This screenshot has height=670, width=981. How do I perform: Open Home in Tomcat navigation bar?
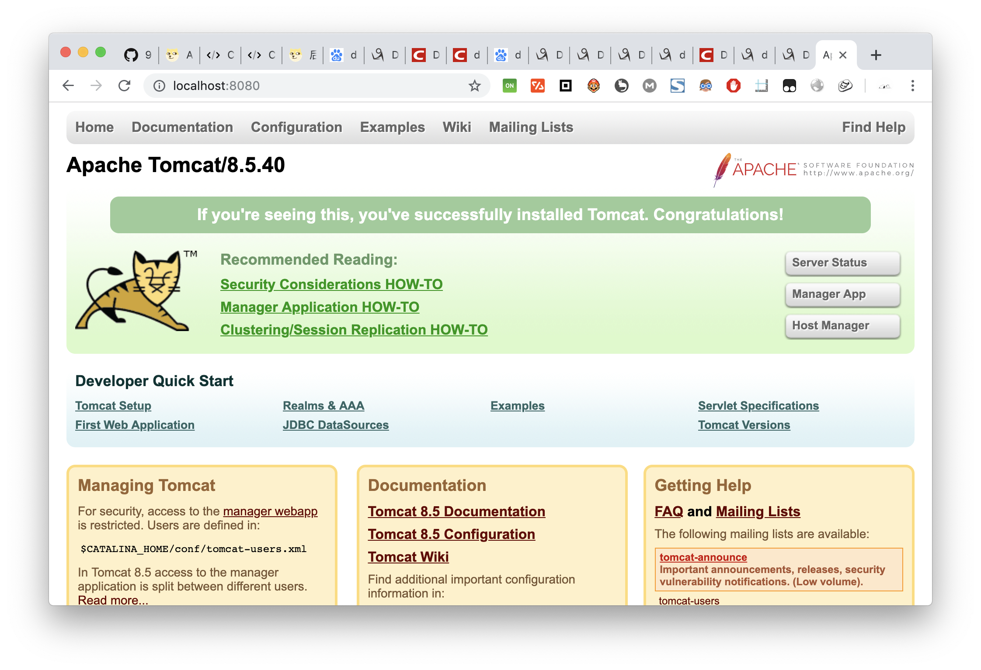click(x=94, y=127)
